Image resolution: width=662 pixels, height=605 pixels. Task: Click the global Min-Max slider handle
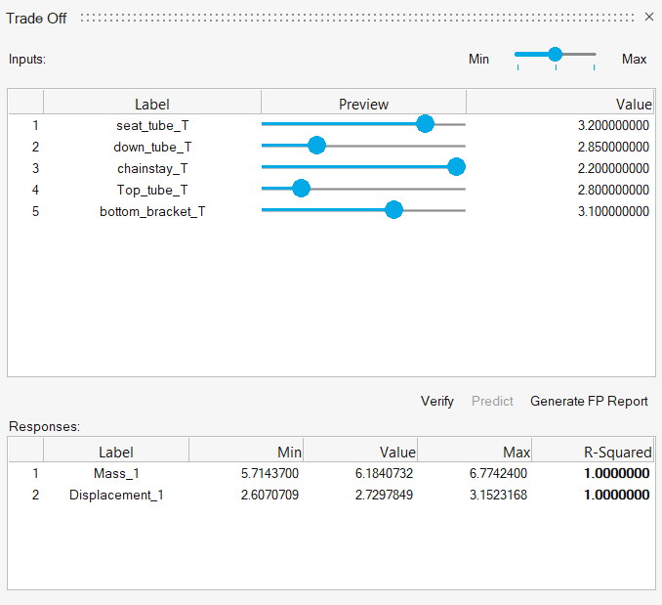[x=556, y=55]
